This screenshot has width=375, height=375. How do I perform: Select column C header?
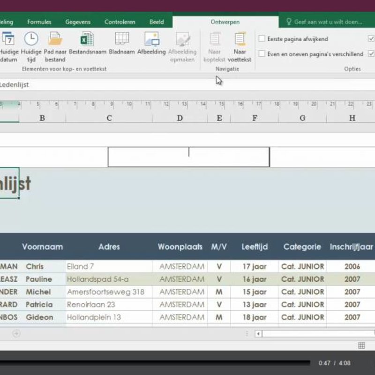click(x=109, y=118)
